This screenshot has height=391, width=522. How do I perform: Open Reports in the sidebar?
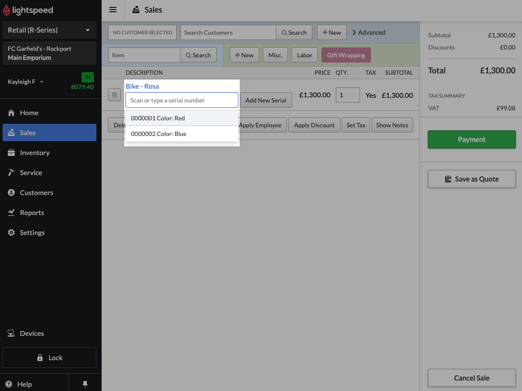pyautogui.click(x=50, y=212)
